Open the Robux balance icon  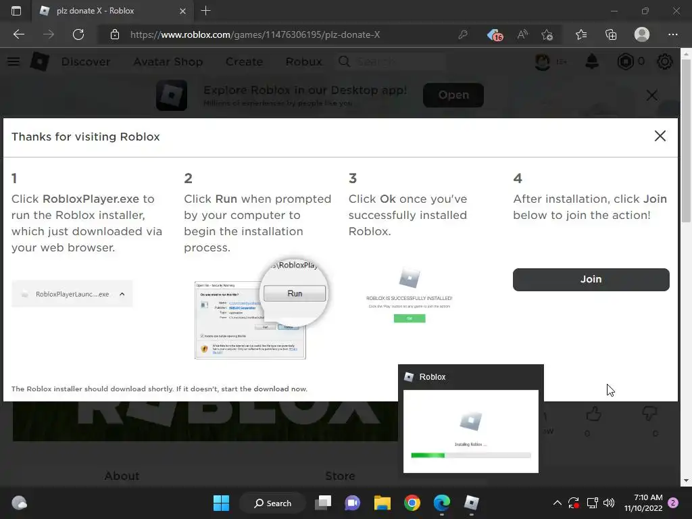pyautogui.click(x=625, y=61)
